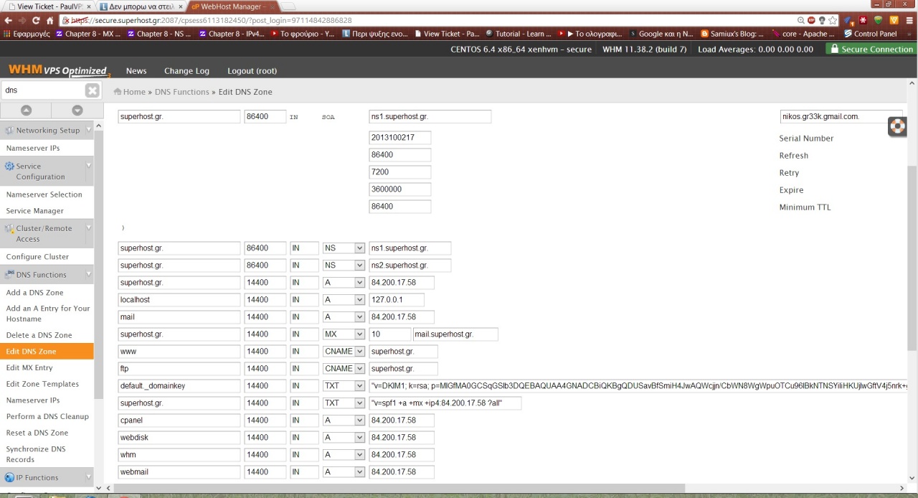This screenshot has height=498, width=918.
Task: Click the Secure Connection lock badge
Action: click(x=871, y=49)
